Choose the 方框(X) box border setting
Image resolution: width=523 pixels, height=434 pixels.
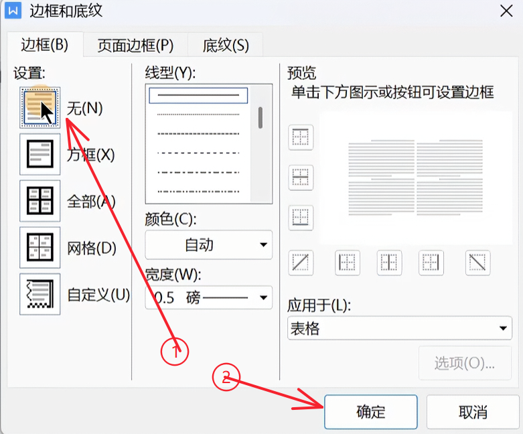[40, 154]
